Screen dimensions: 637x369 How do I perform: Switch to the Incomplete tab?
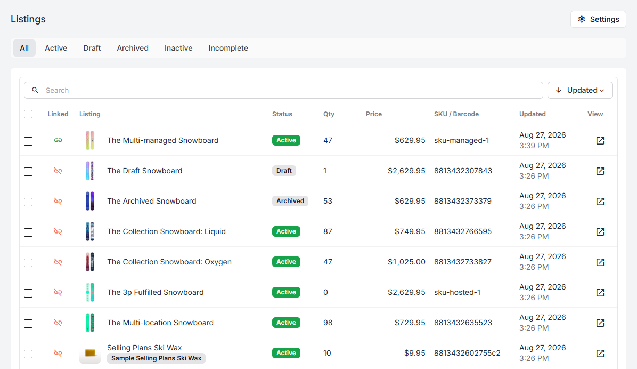click(x=228, y=48)
